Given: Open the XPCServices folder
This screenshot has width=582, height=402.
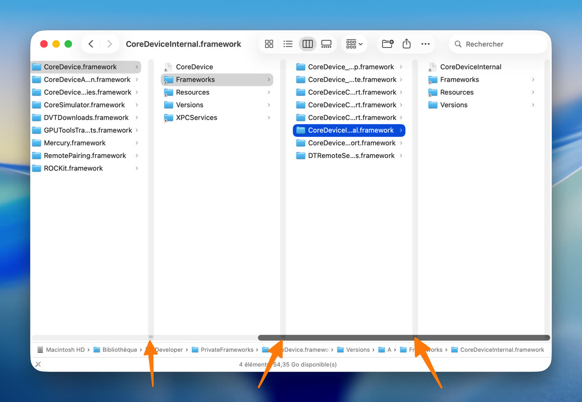Looking at the screenshot, I should 196,117.
